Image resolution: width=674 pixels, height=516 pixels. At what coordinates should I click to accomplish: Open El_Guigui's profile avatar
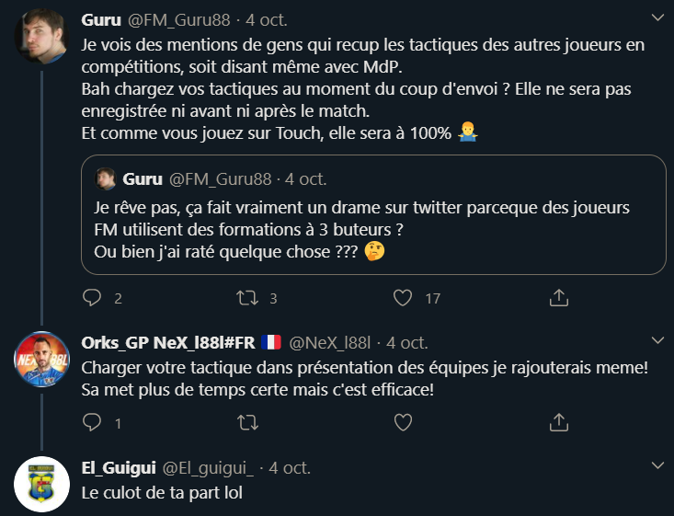41,484
